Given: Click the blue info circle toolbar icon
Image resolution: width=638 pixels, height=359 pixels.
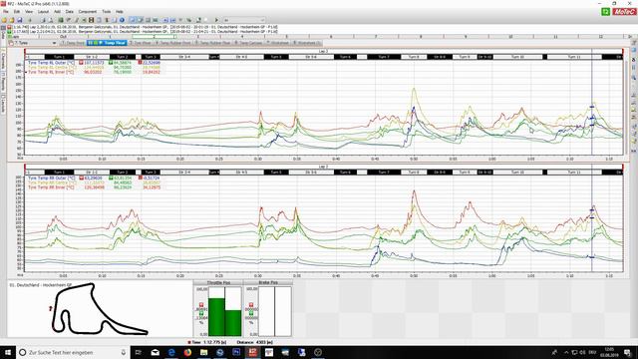Looking at the screenshot, I should coord(122,20).
